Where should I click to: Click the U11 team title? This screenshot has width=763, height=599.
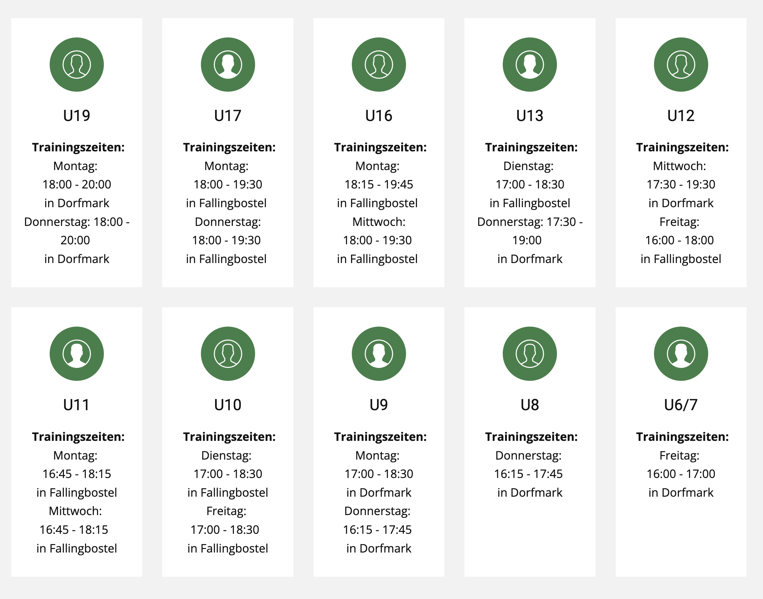point(76,405)
